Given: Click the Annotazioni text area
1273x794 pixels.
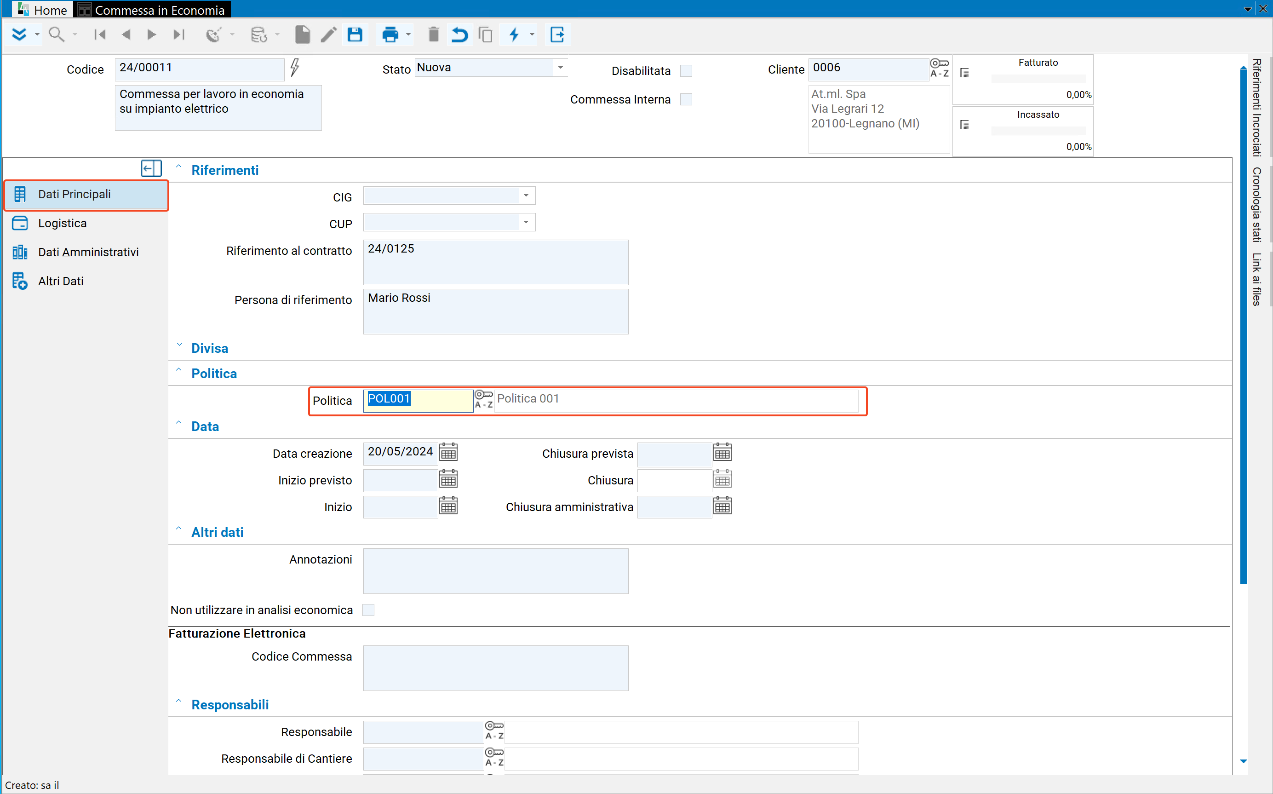Looking at the screenshot, I should [x=496, y=571].
